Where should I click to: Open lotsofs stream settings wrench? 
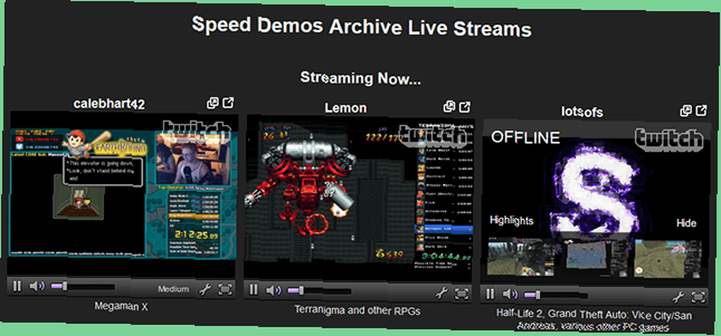[678, 297]
